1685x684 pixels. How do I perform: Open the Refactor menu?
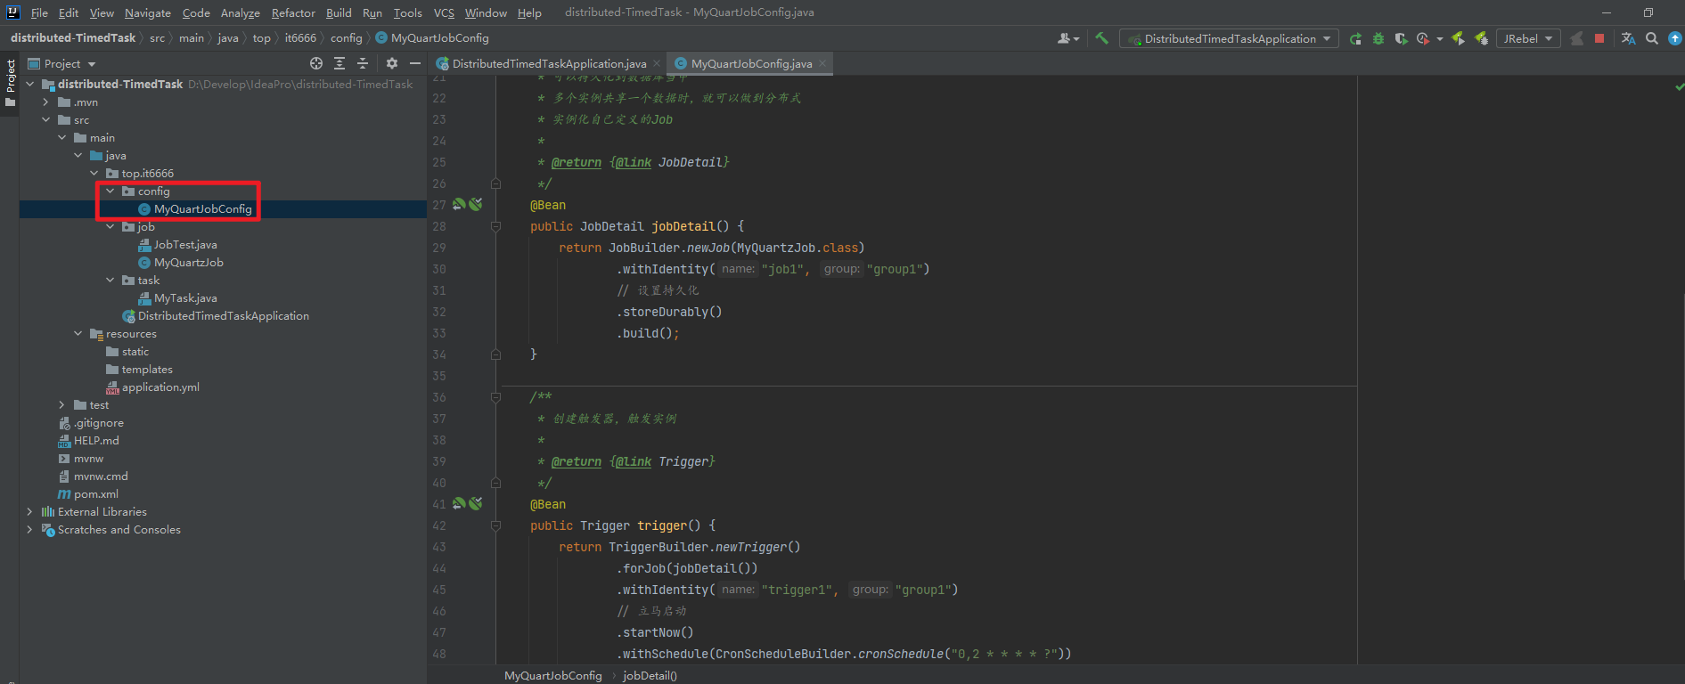point(293,12)
